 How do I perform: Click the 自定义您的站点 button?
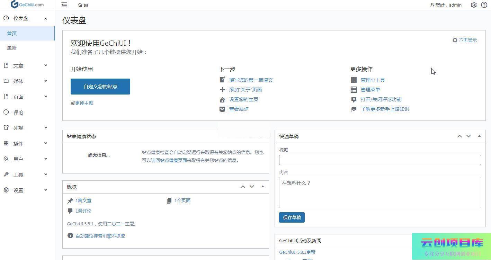[100, 87]
